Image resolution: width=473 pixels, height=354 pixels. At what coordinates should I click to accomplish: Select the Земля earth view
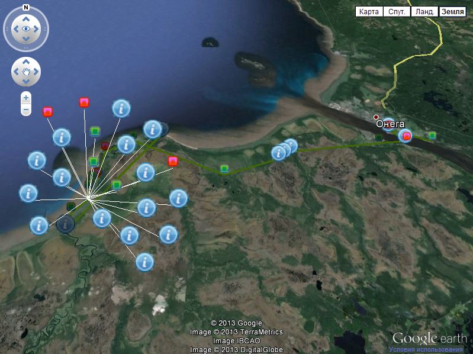(453, 11)
